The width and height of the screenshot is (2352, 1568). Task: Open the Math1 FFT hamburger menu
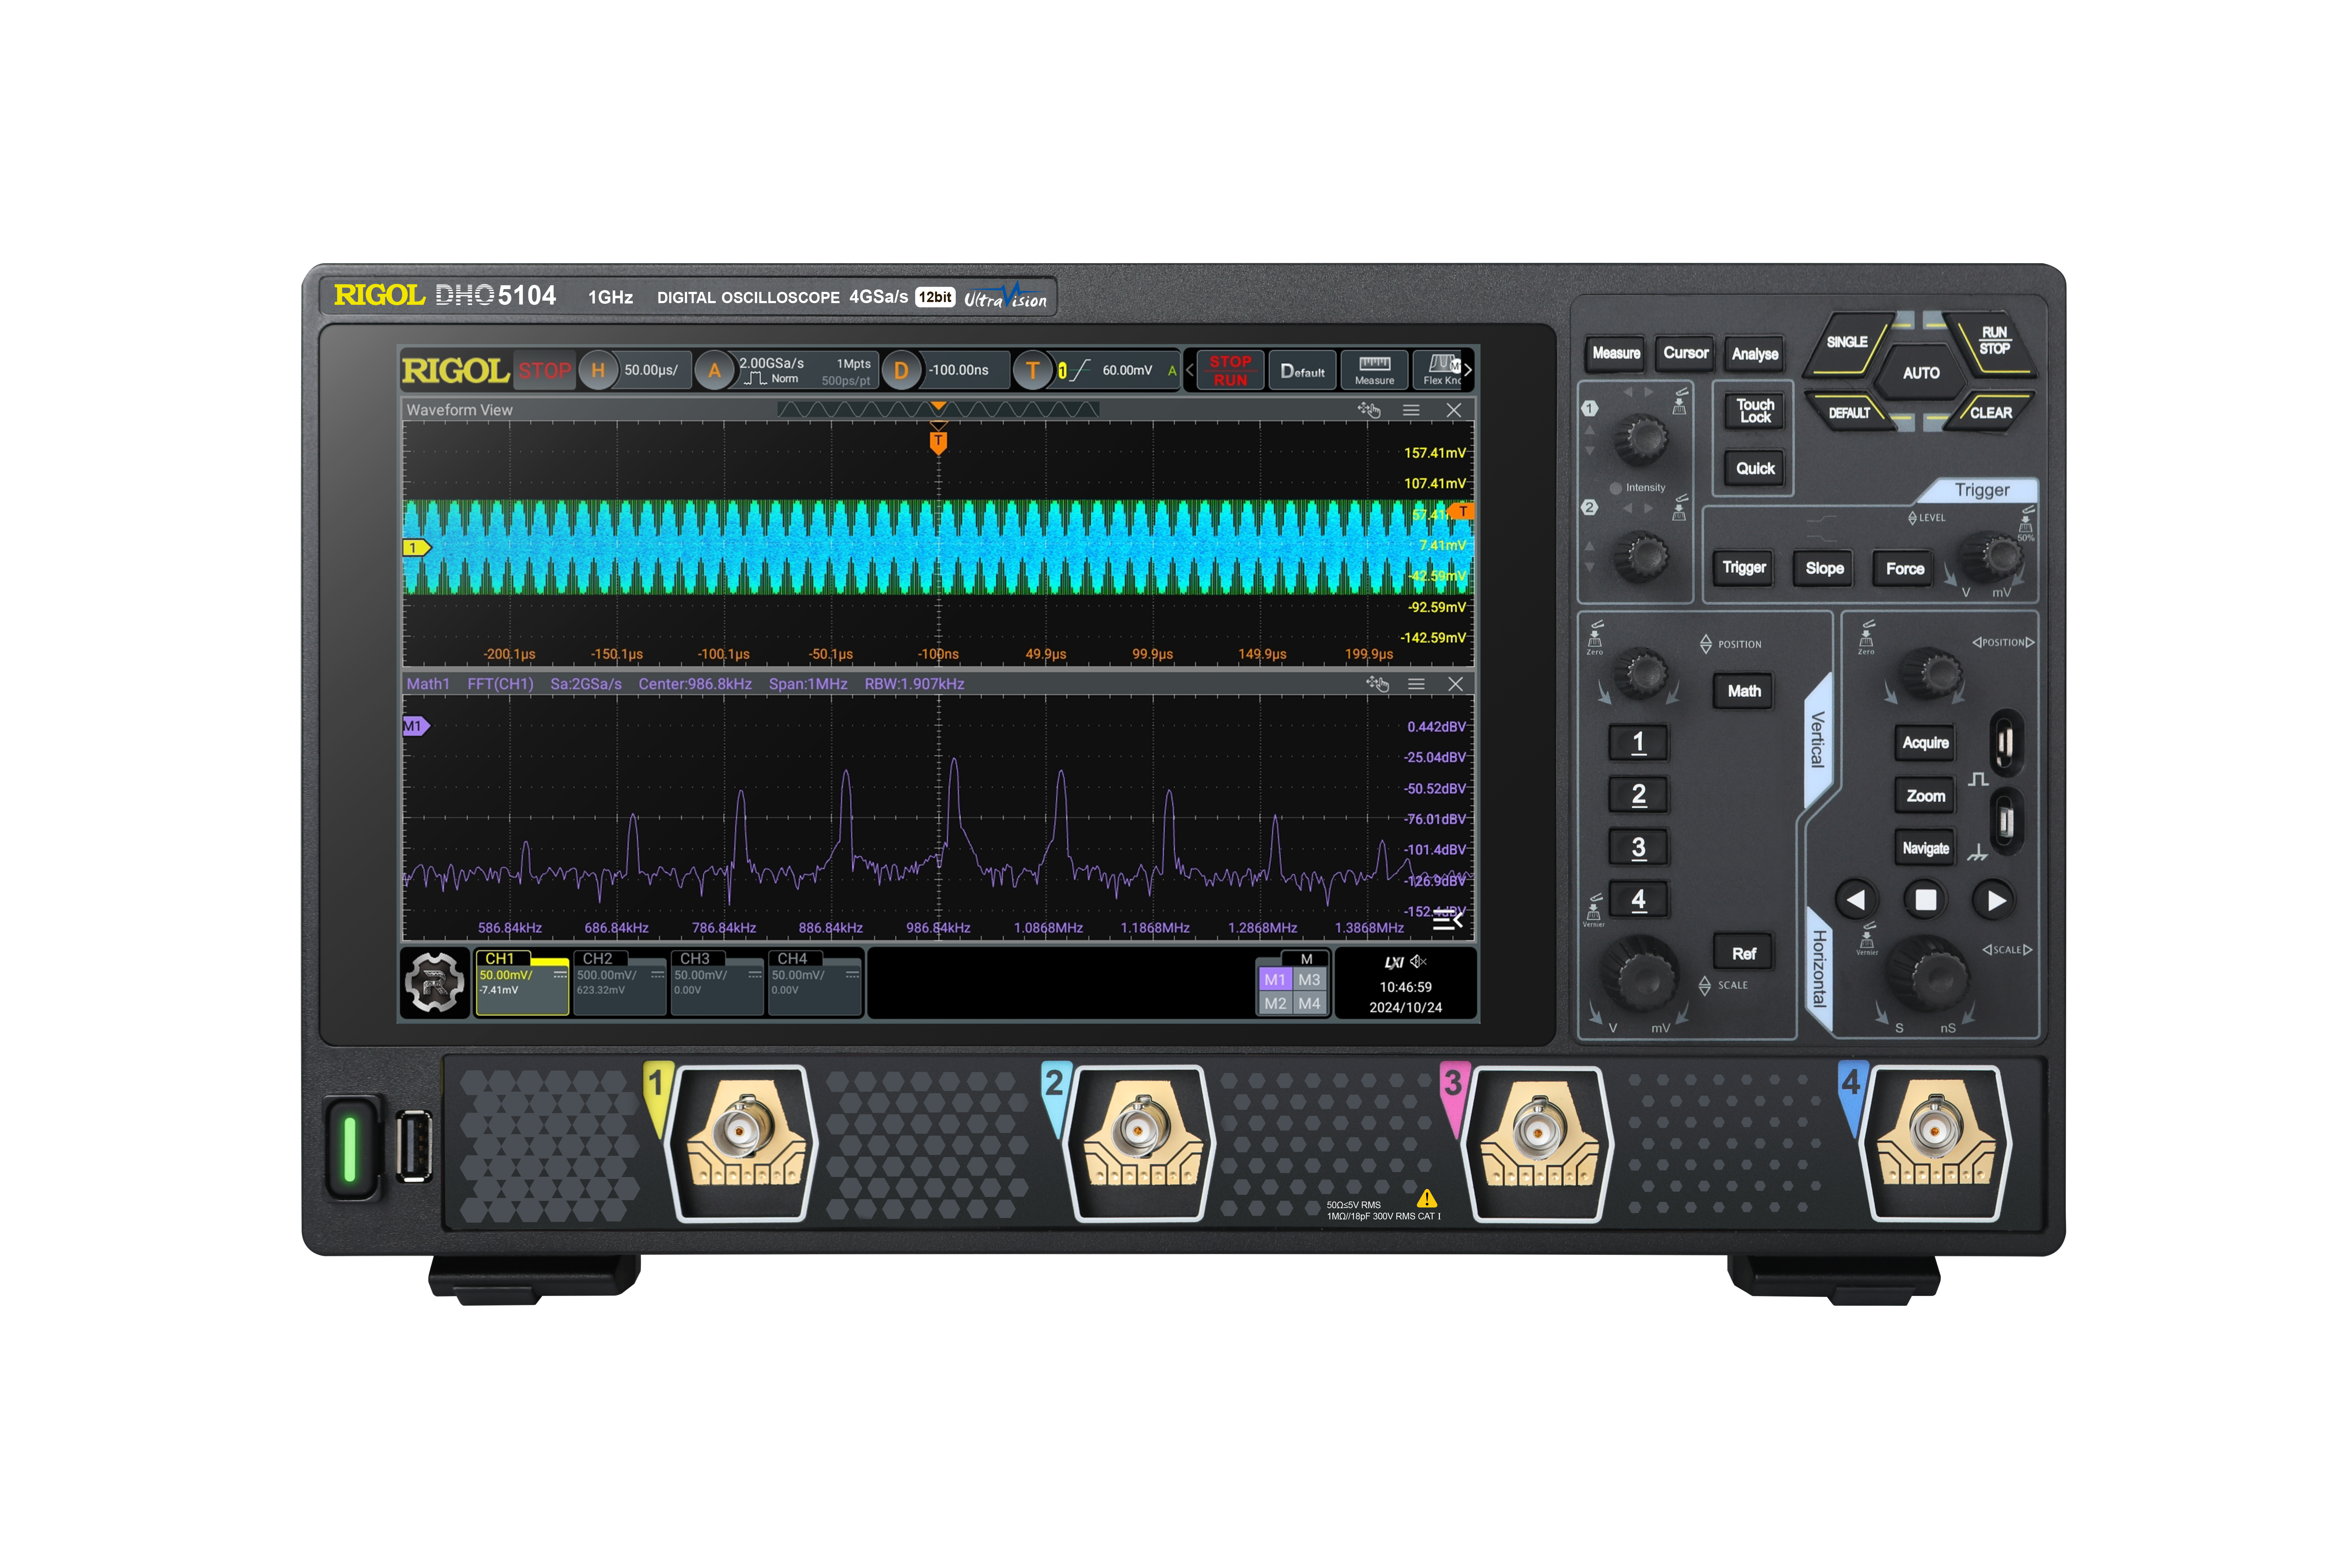pos(1416,684)
